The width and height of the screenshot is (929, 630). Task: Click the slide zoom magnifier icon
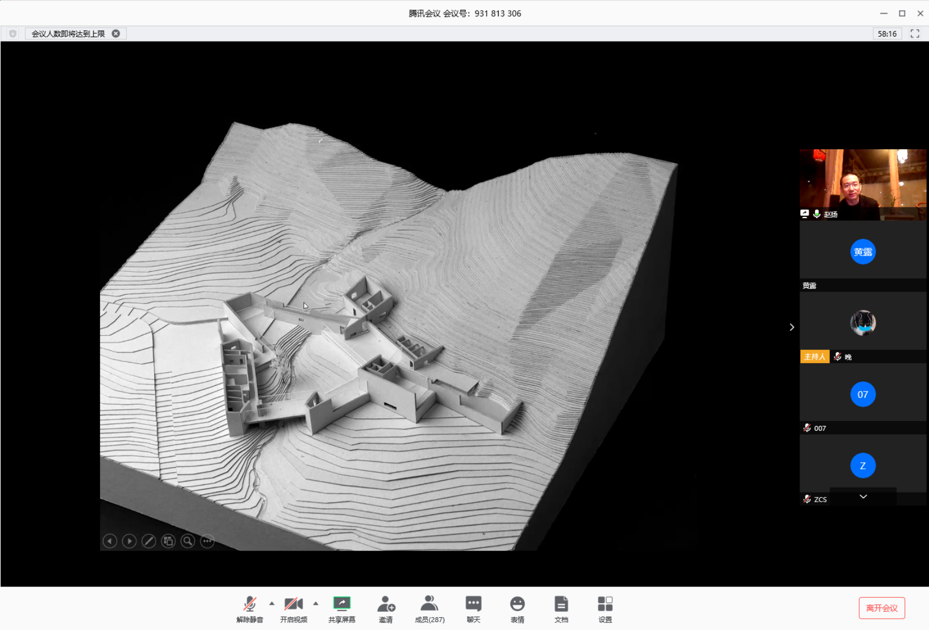[188, 541]
